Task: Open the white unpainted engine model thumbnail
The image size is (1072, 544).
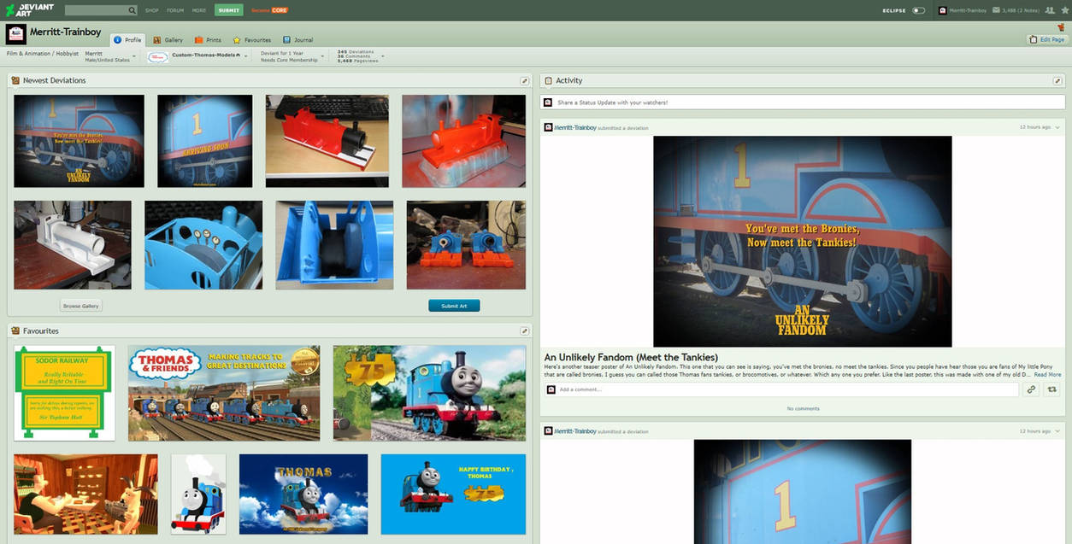Action: (73, 245)
